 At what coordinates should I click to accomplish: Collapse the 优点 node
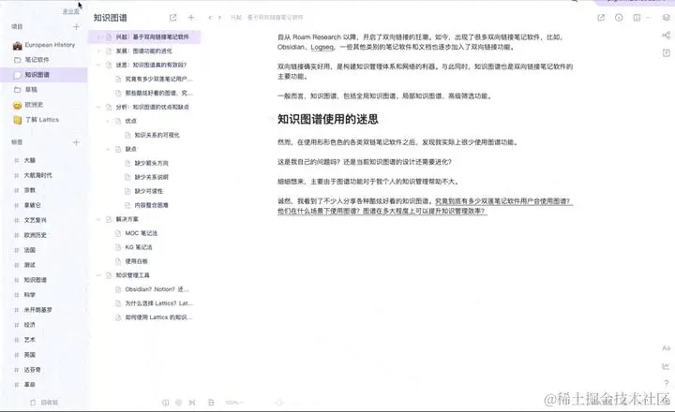(108, 122)
